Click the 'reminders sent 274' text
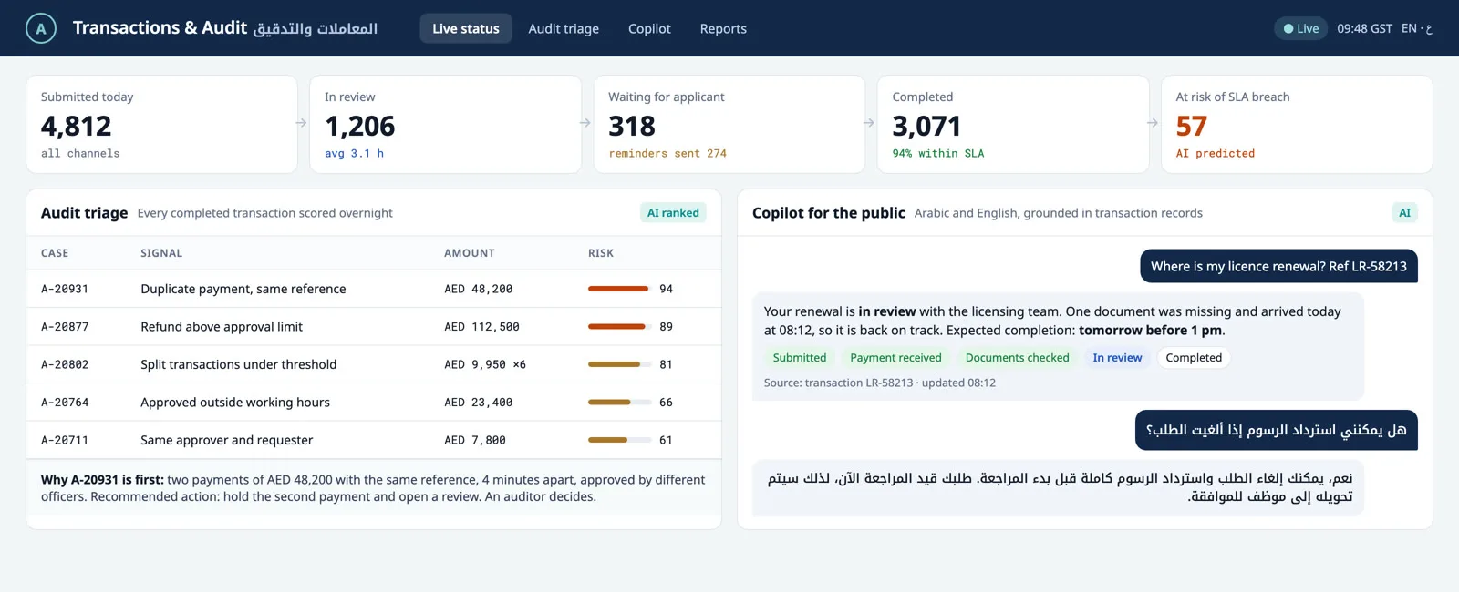Screen dimensions: 1459x592 click(x=667, y=154)
